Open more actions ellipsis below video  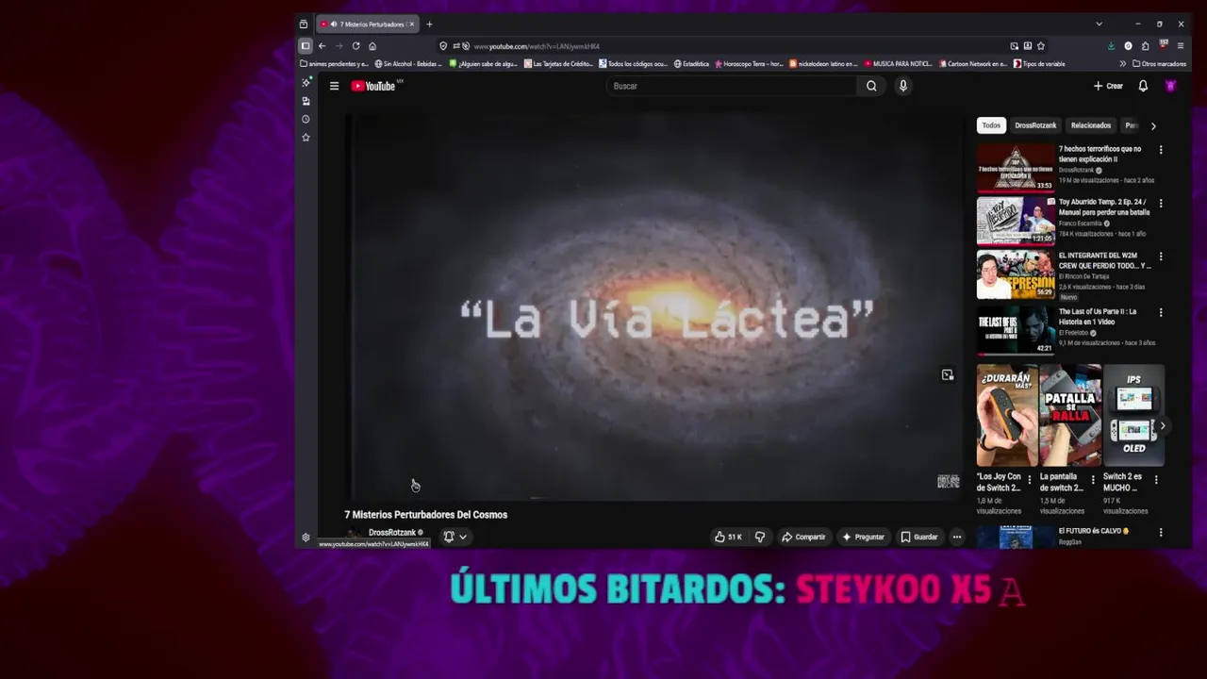point(956,537)
